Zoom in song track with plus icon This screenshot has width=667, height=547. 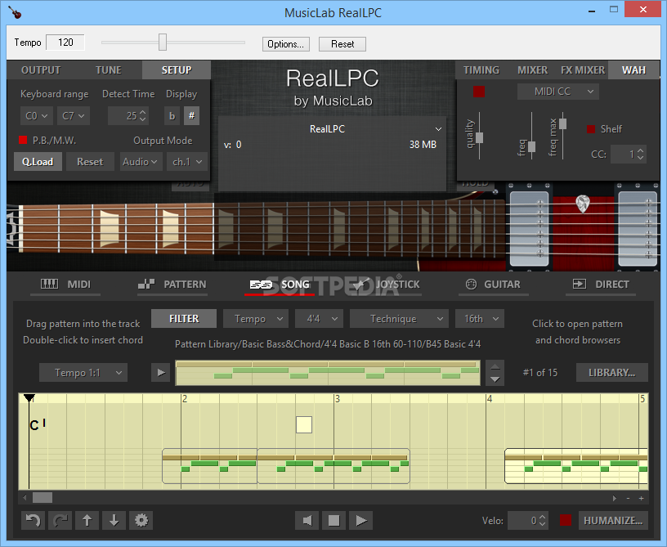tap(641, 498)
